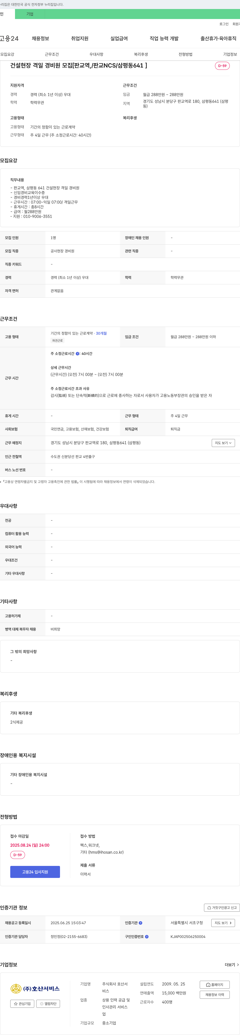Image resolution: width=240 pixels, height=1035 pixels.
Task: Click the email hms@ihosan.co.kr
Action: (x=106, y=852)
